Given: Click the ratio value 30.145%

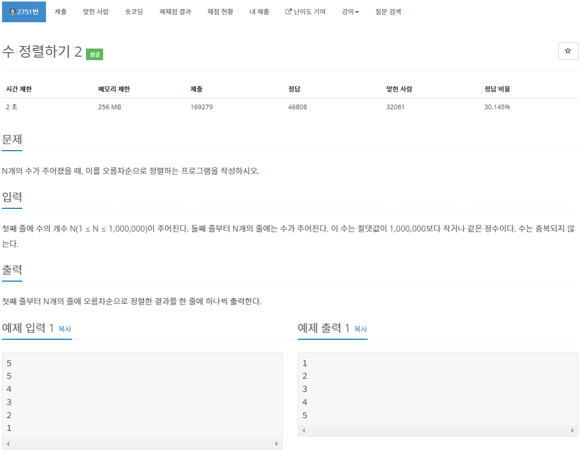Looking at the screenshot, I should [497, 107].
